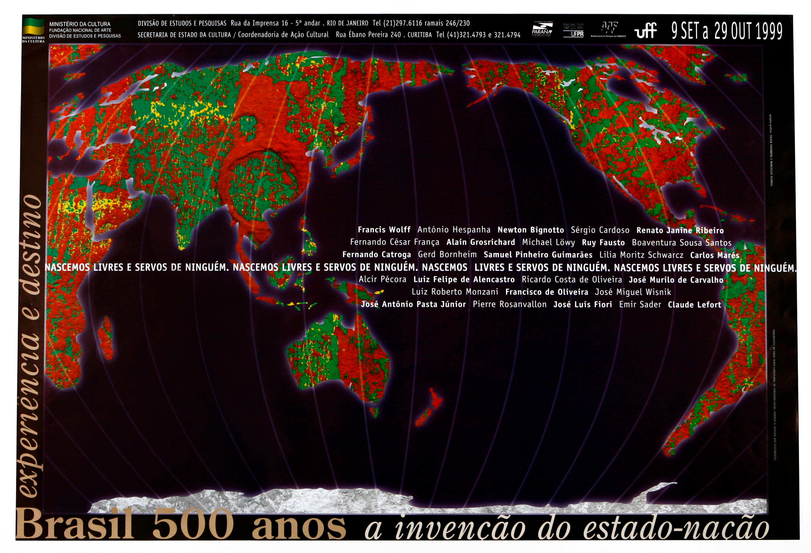Click the Paraná government logo
Viewport: 811px width, 553px height.
[542, 29]
